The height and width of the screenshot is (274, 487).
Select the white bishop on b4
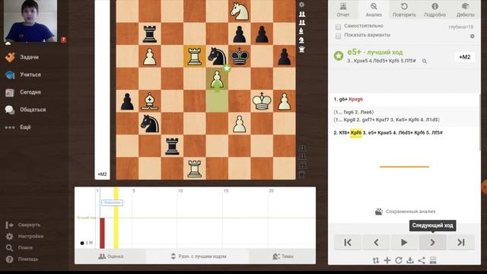150,101
